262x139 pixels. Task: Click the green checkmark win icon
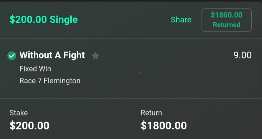[x=12, y=55]
